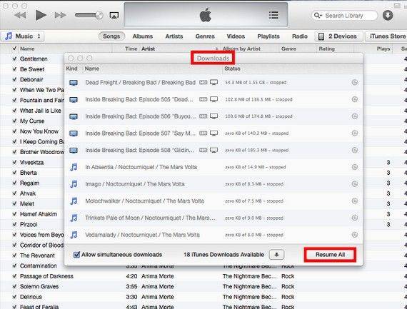
Task: Click the music note icon for Molochwalker
Action: pyautogui.click(x=74, y=201)
